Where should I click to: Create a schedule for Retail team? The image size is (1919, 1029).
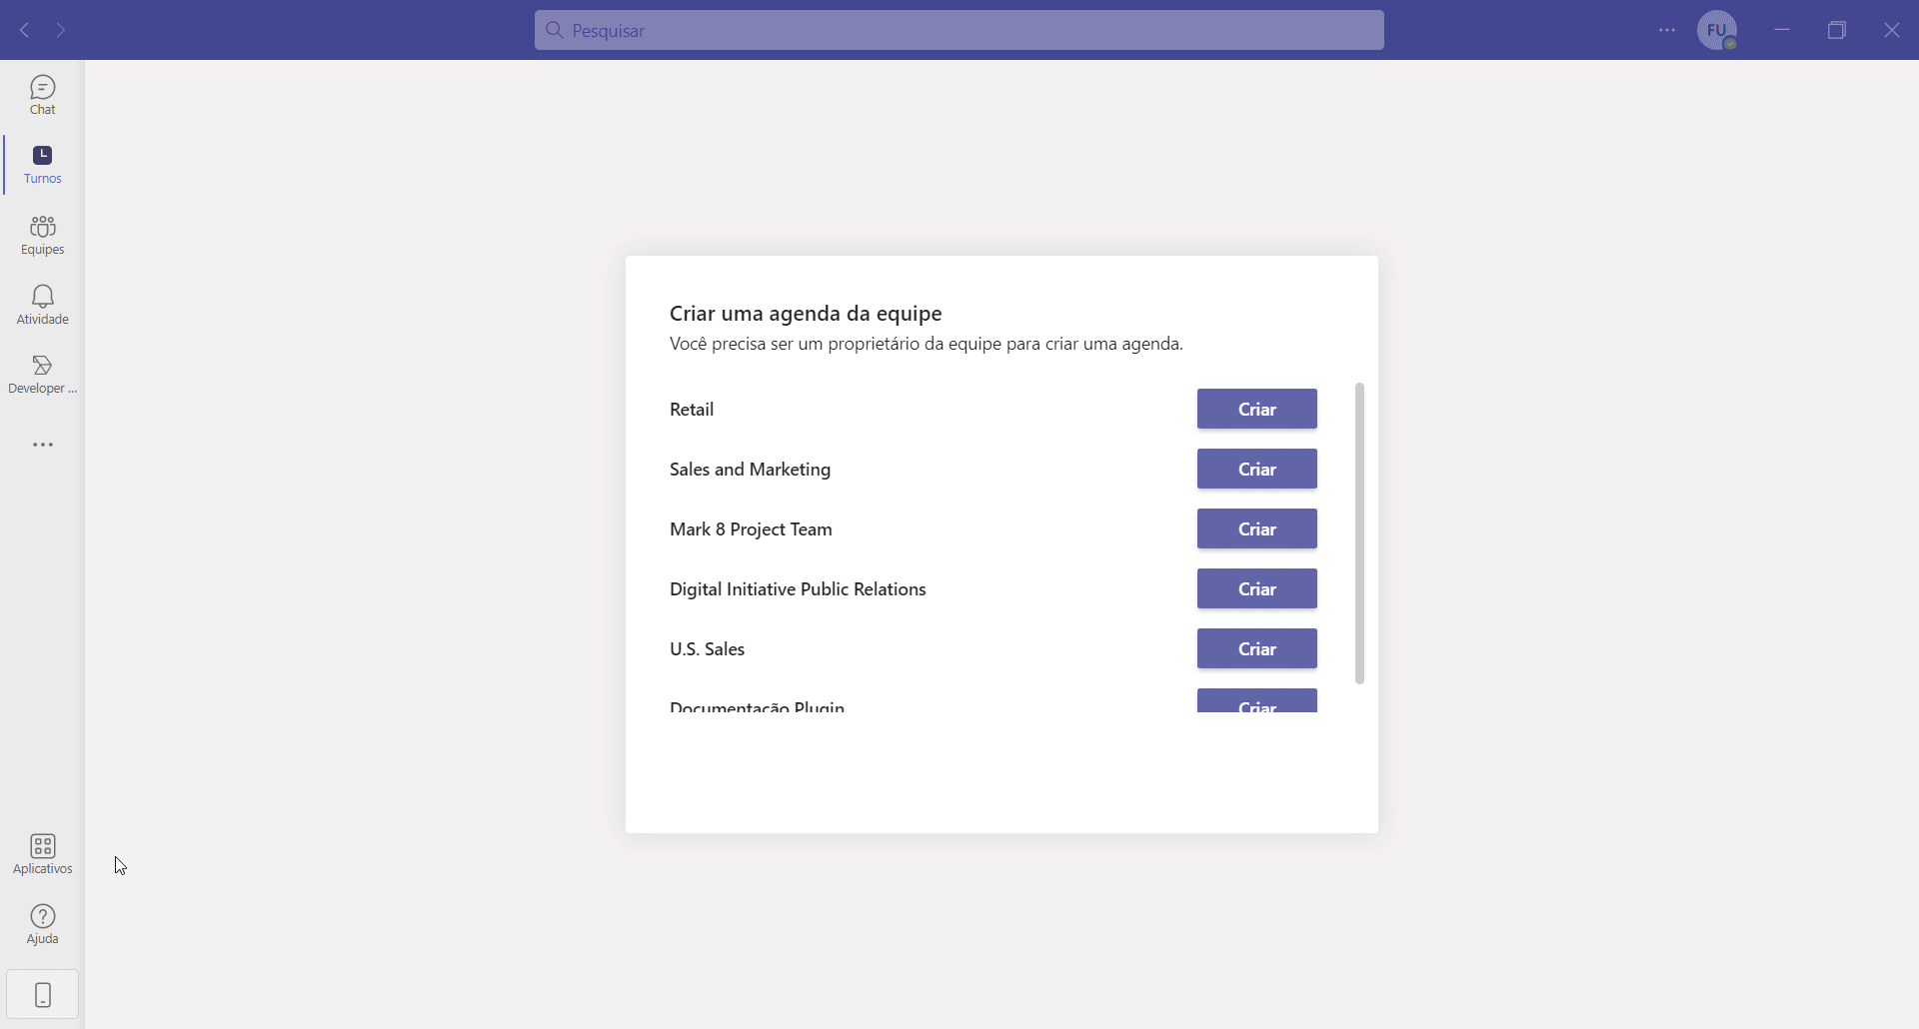point(1256,409)
